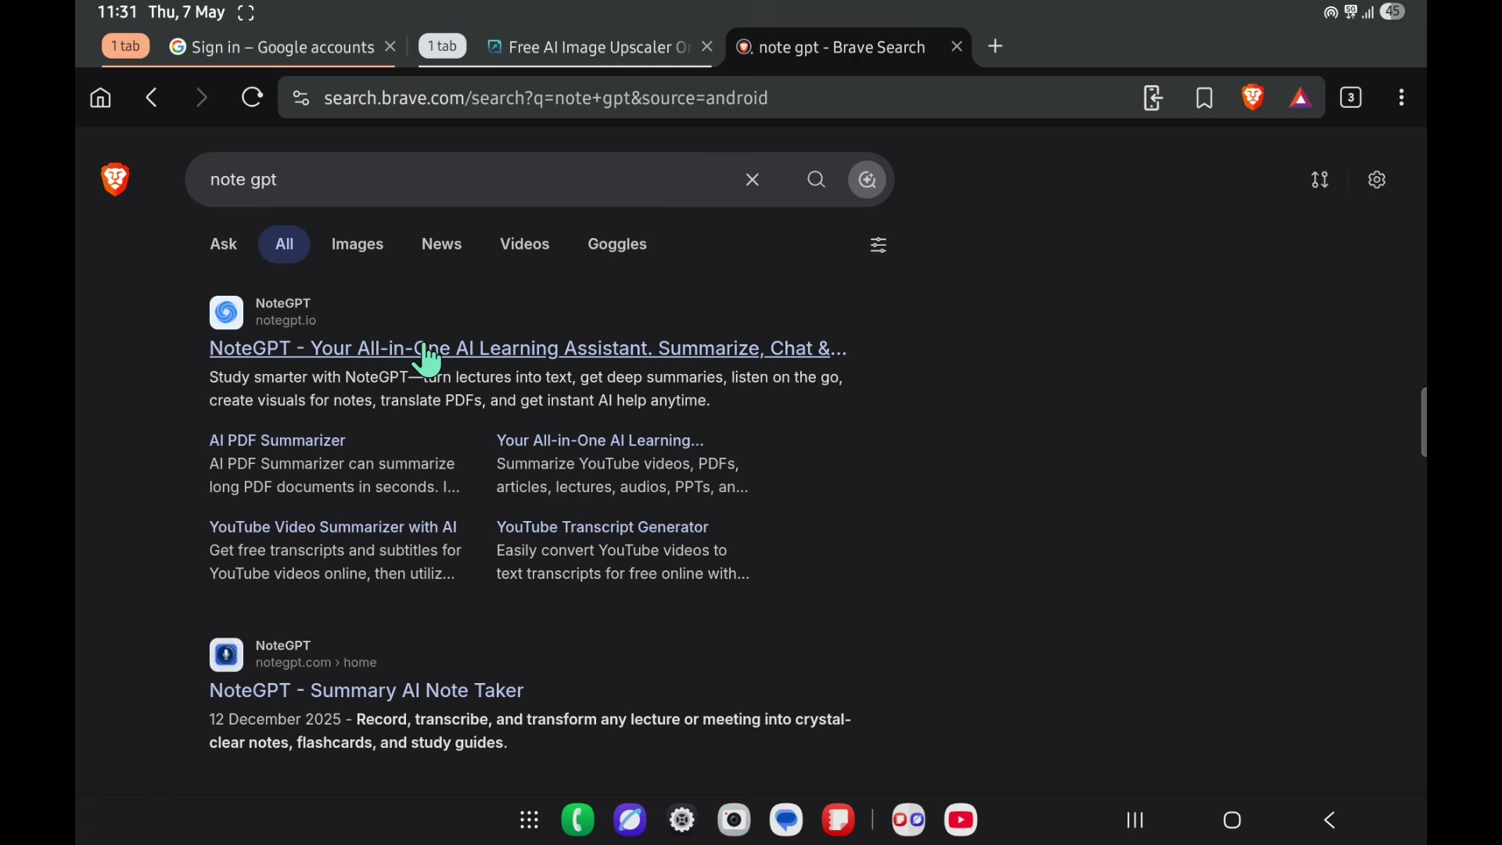Open search filters icon
The height and width of the screenshot is (845, 1502).
879,246
